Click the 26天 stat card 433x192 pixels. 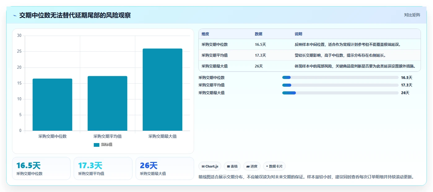[x=165, y=168]
